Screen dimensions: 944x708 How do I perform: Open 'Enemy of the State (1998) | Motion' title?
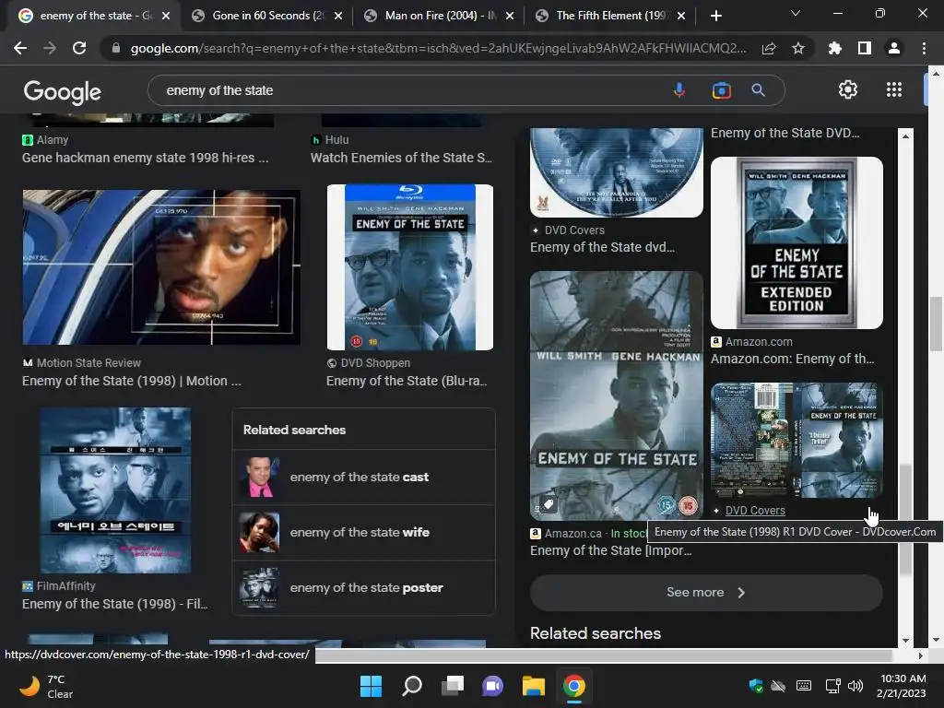(x=131, y=381)
